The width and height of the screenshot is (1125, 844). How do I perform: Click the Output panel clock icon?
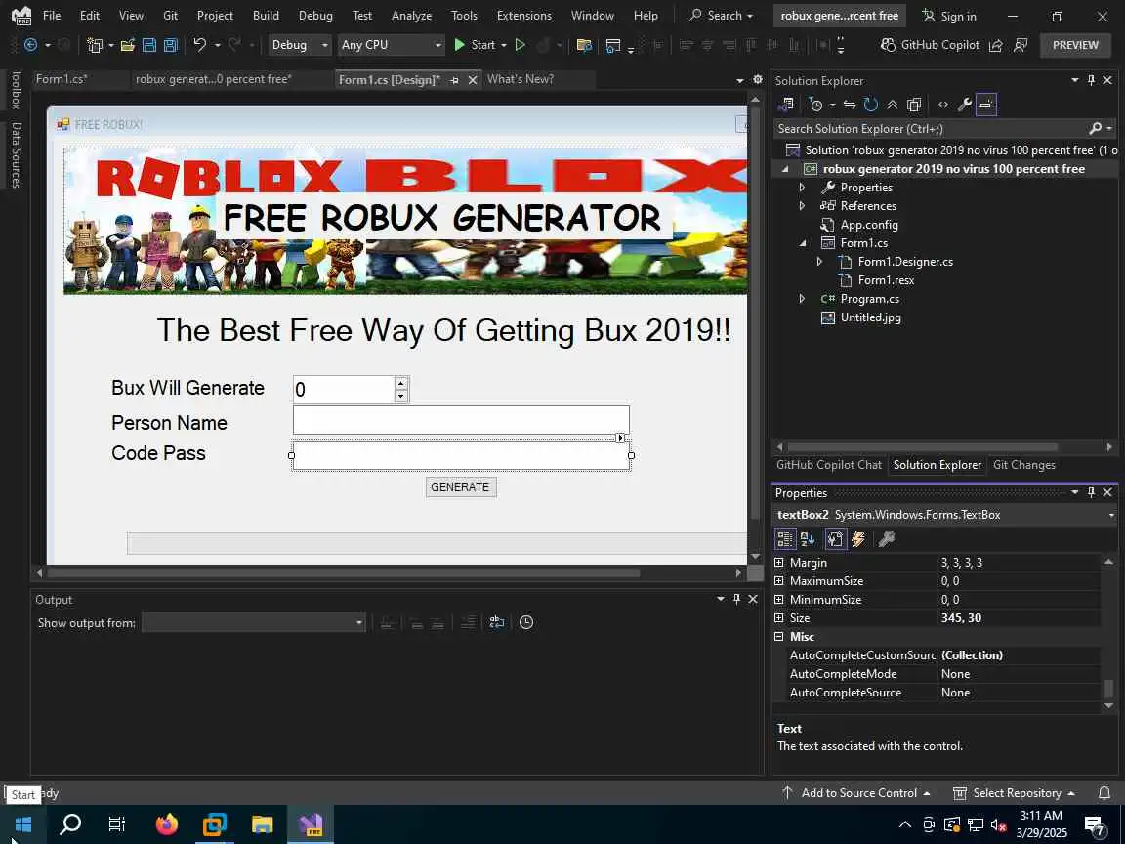pos(526,622)
